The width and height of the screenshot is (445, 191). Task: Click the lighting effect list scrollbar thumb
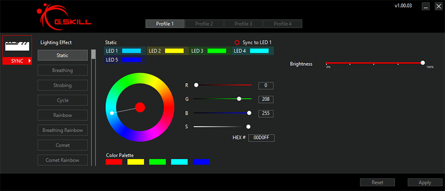pyautogui.click(x=93, y=54)
